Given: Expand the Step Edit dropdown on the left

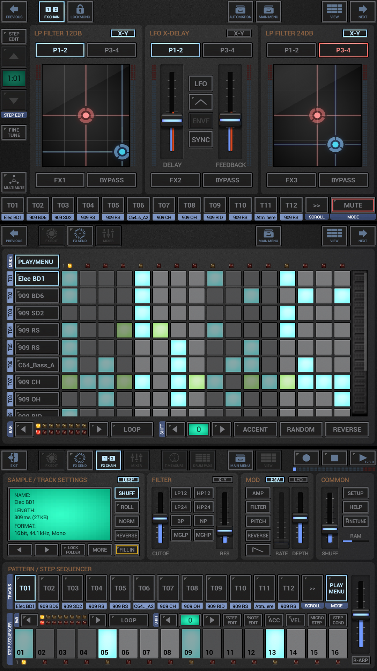Looking at the screenshot, I should (14, 36).
